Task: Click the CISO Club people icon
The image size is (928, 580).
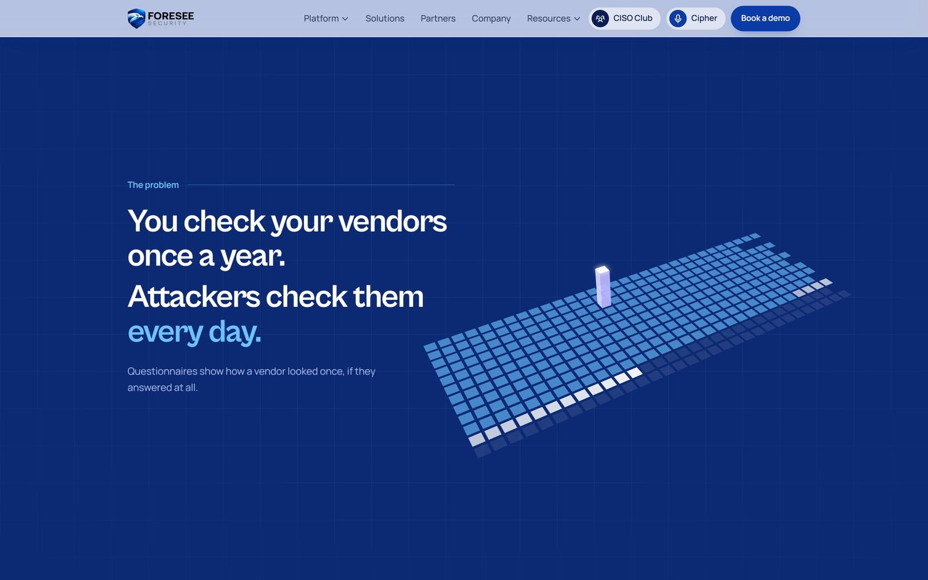Action: [x=600, y=19]
